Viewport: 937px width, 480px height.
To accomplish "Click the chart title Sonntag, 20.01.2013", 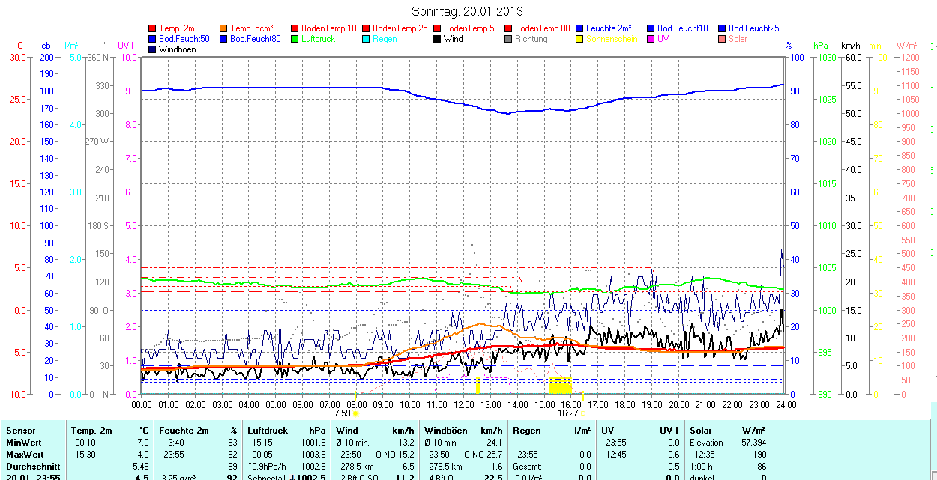I will [x=468, y=11].
